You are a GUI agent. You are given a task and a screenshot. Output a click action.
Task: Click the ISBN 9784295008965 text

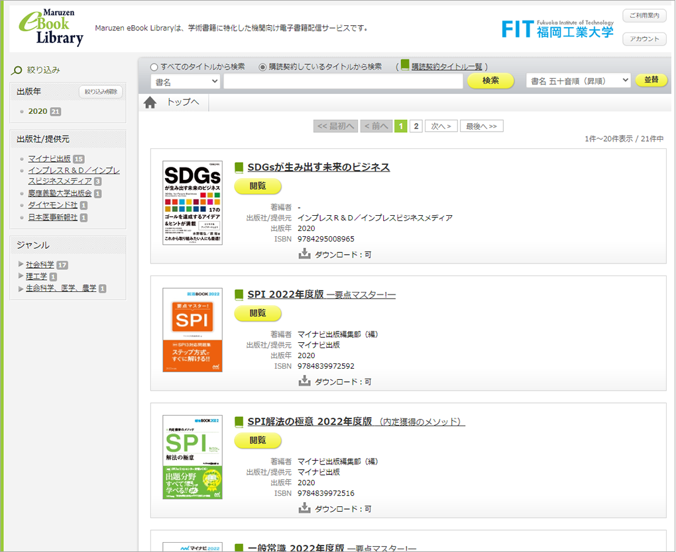326,239
